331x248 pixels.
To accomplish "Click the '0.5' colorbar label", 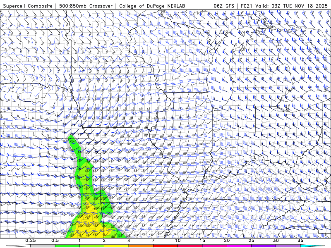I will tap(55, 241).
